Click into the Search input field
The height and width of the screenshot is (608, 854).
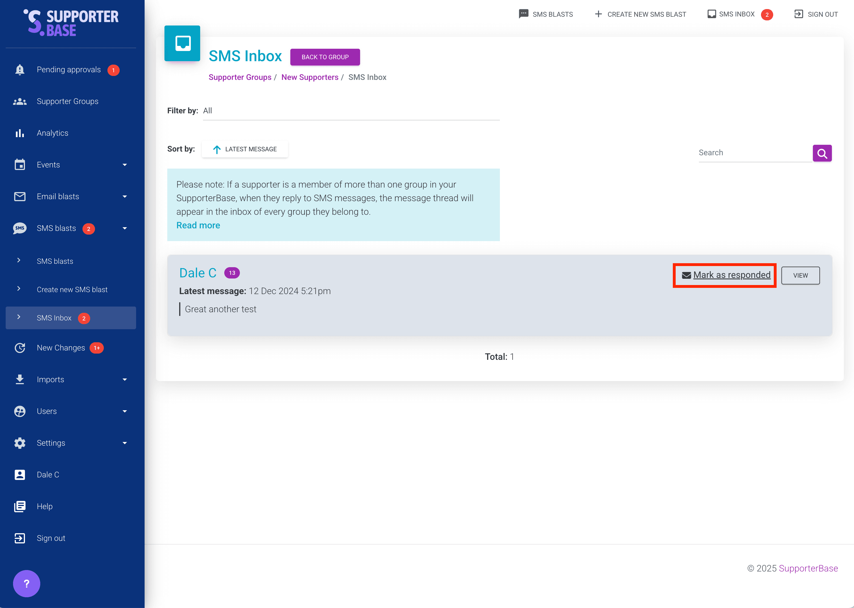point(754,153)
